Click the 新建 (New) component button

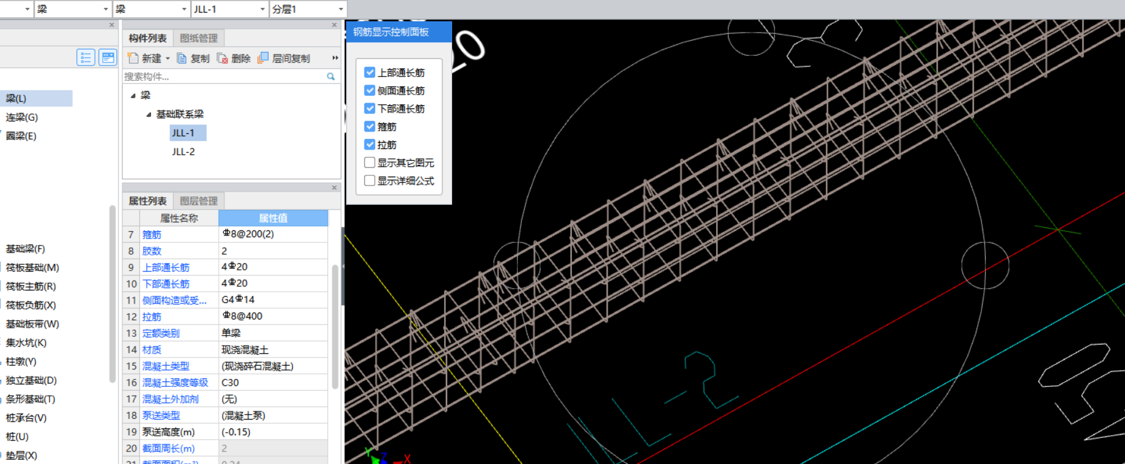145,58
